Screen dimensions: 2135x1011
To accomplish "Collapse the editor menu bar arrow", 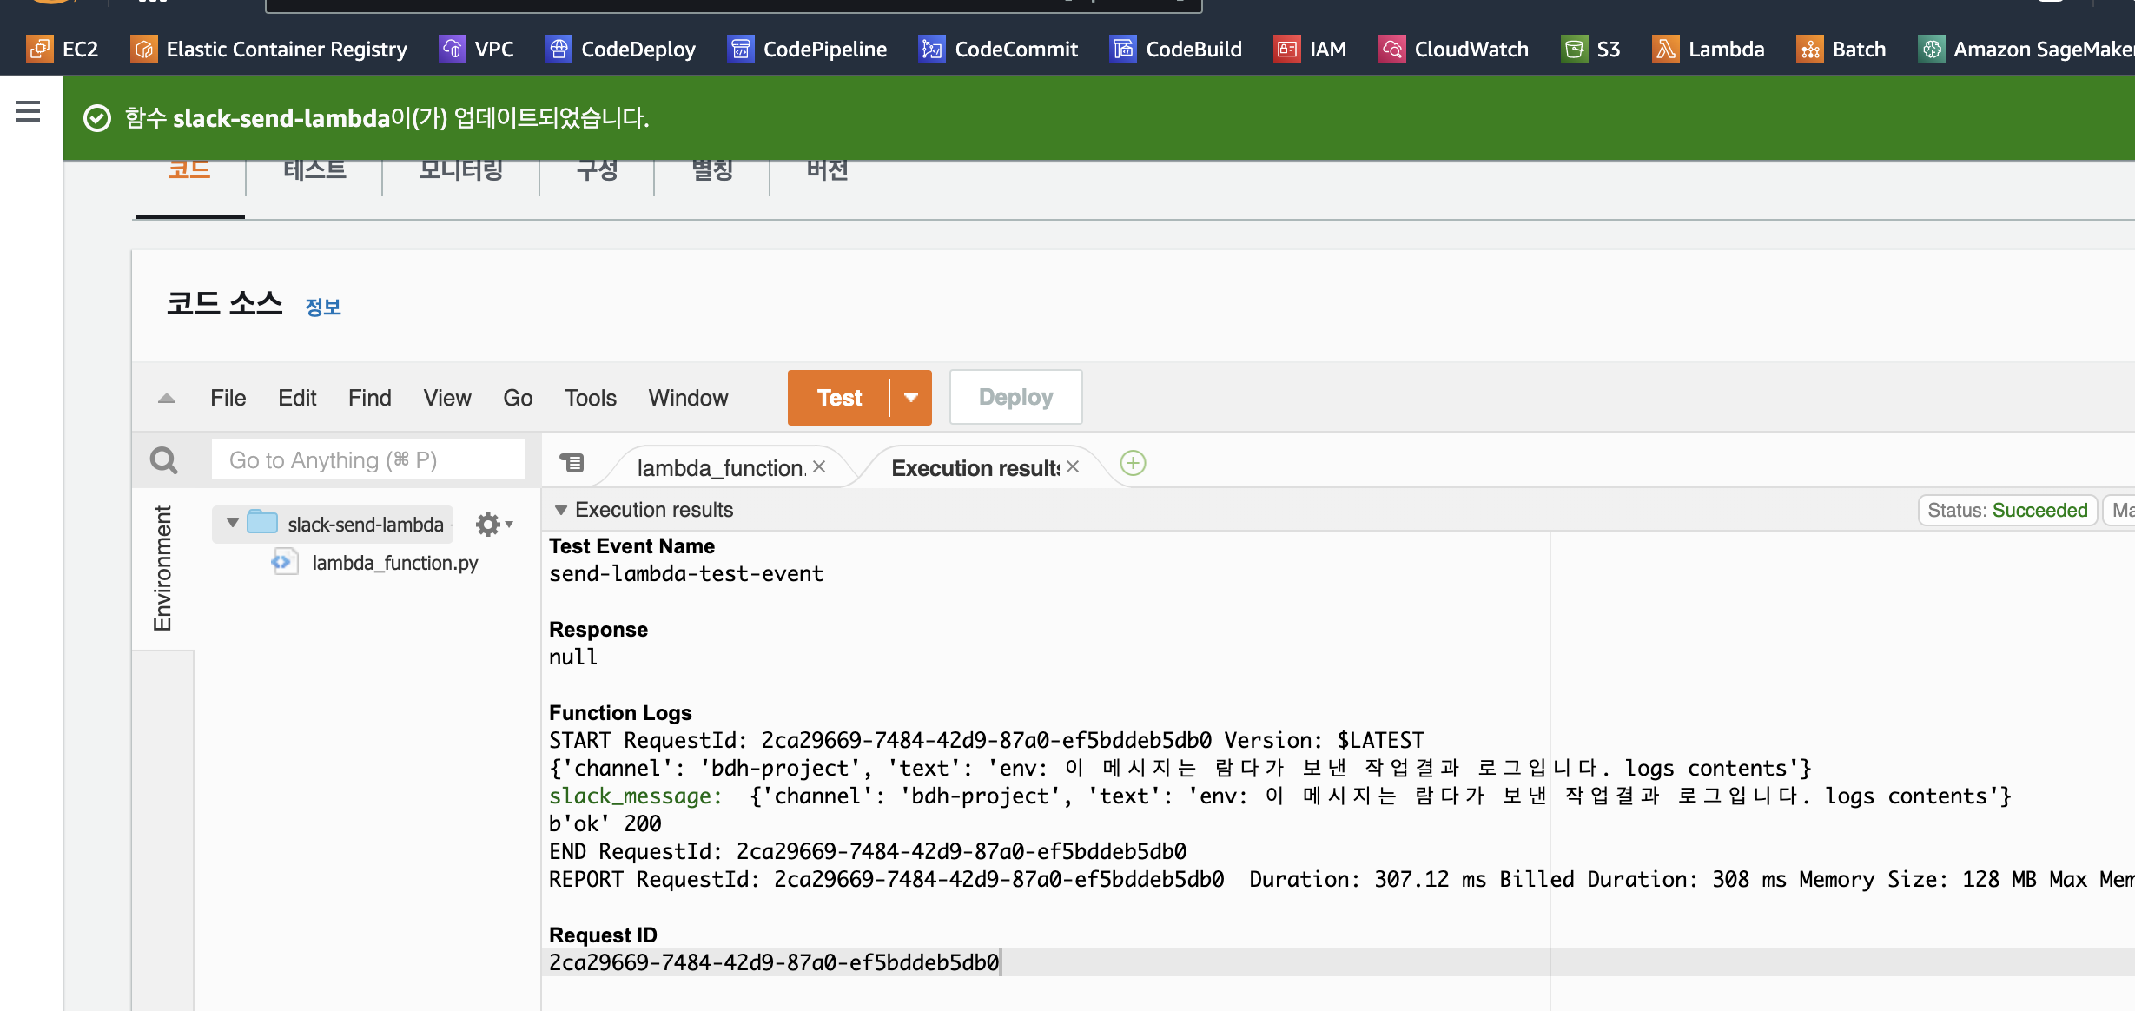I will [x=167, y=399].
